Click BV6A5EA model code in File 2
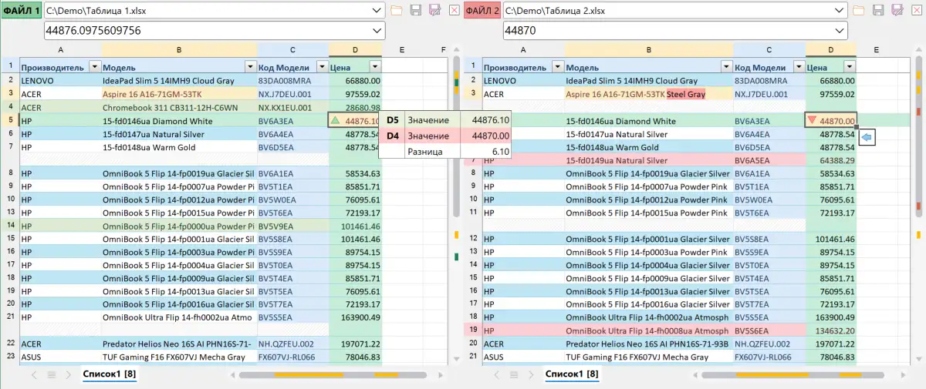Screen dimensions: 926x389 (x=769, y=160)
